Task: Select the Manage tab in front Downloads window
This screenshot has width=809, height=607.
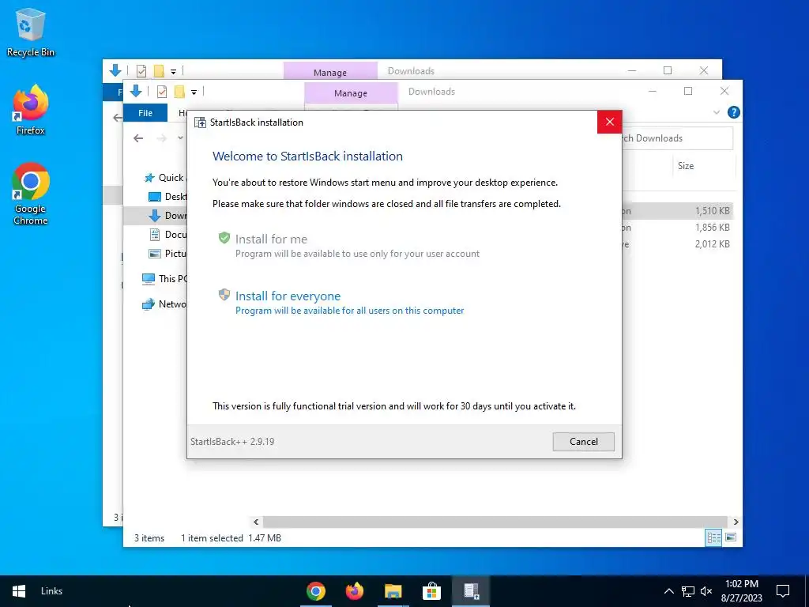Action: coord(351,93)
